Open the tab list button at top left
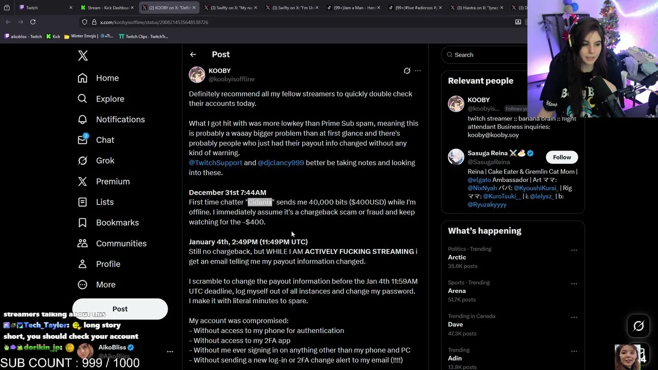The width and height of the screenshot is (658, 370). click(7, 8)
